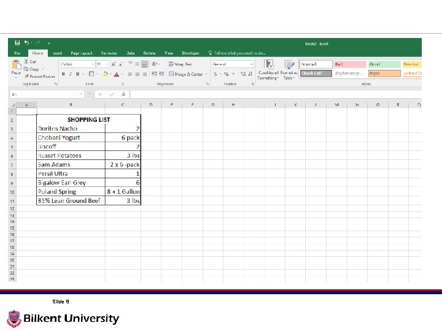Viewport: 442px width, 331px height.
Task: Open the Clipboard group dialog launcher
Action: [x=56, y=84]
